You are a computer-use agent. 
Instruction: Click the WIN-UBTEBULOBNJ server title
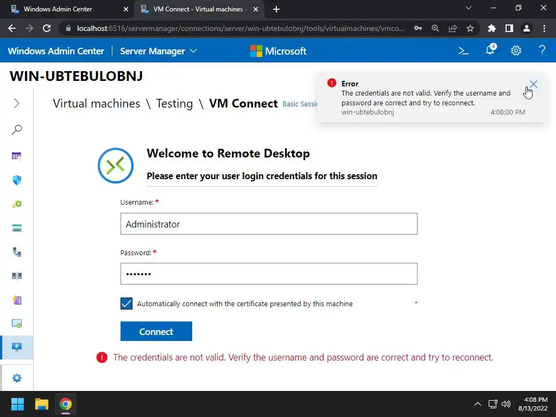[x=76, y=76]
